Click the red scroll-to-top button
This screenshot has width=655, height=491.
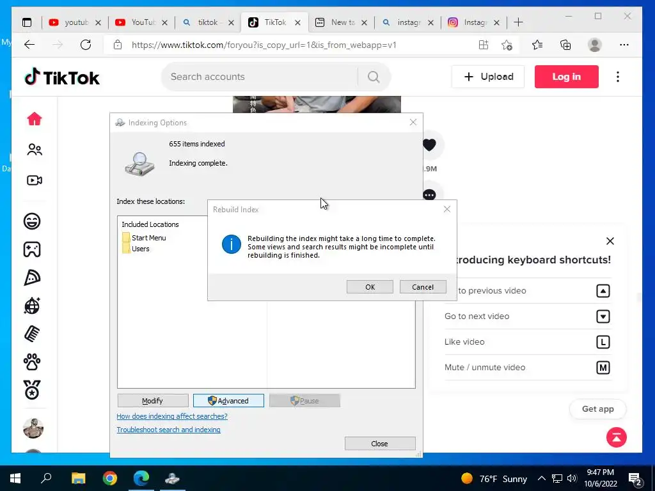pyautogui.click(x=617, y=437)
